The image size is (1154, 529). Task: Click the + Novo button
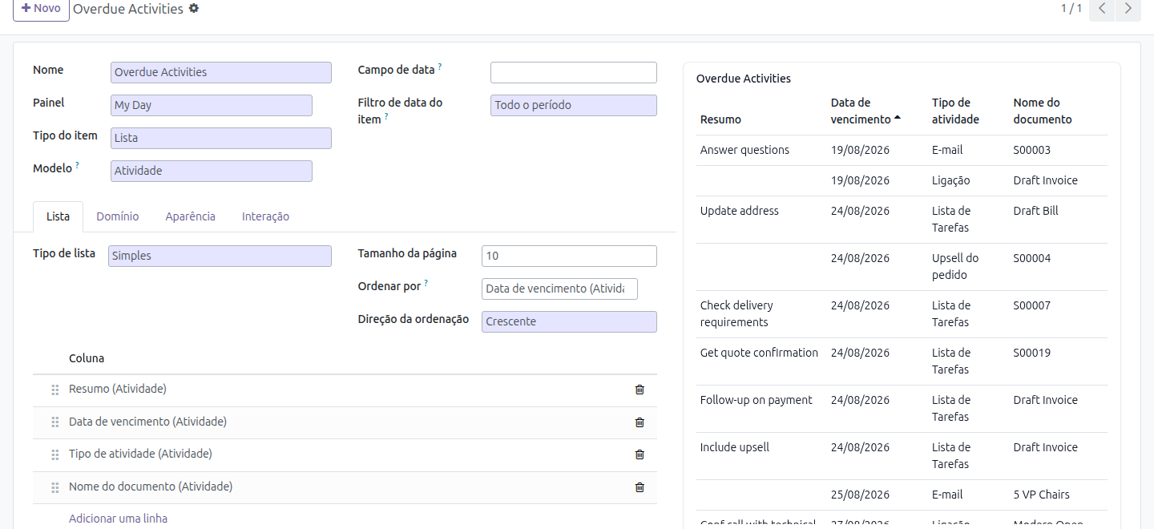(41, 9)
